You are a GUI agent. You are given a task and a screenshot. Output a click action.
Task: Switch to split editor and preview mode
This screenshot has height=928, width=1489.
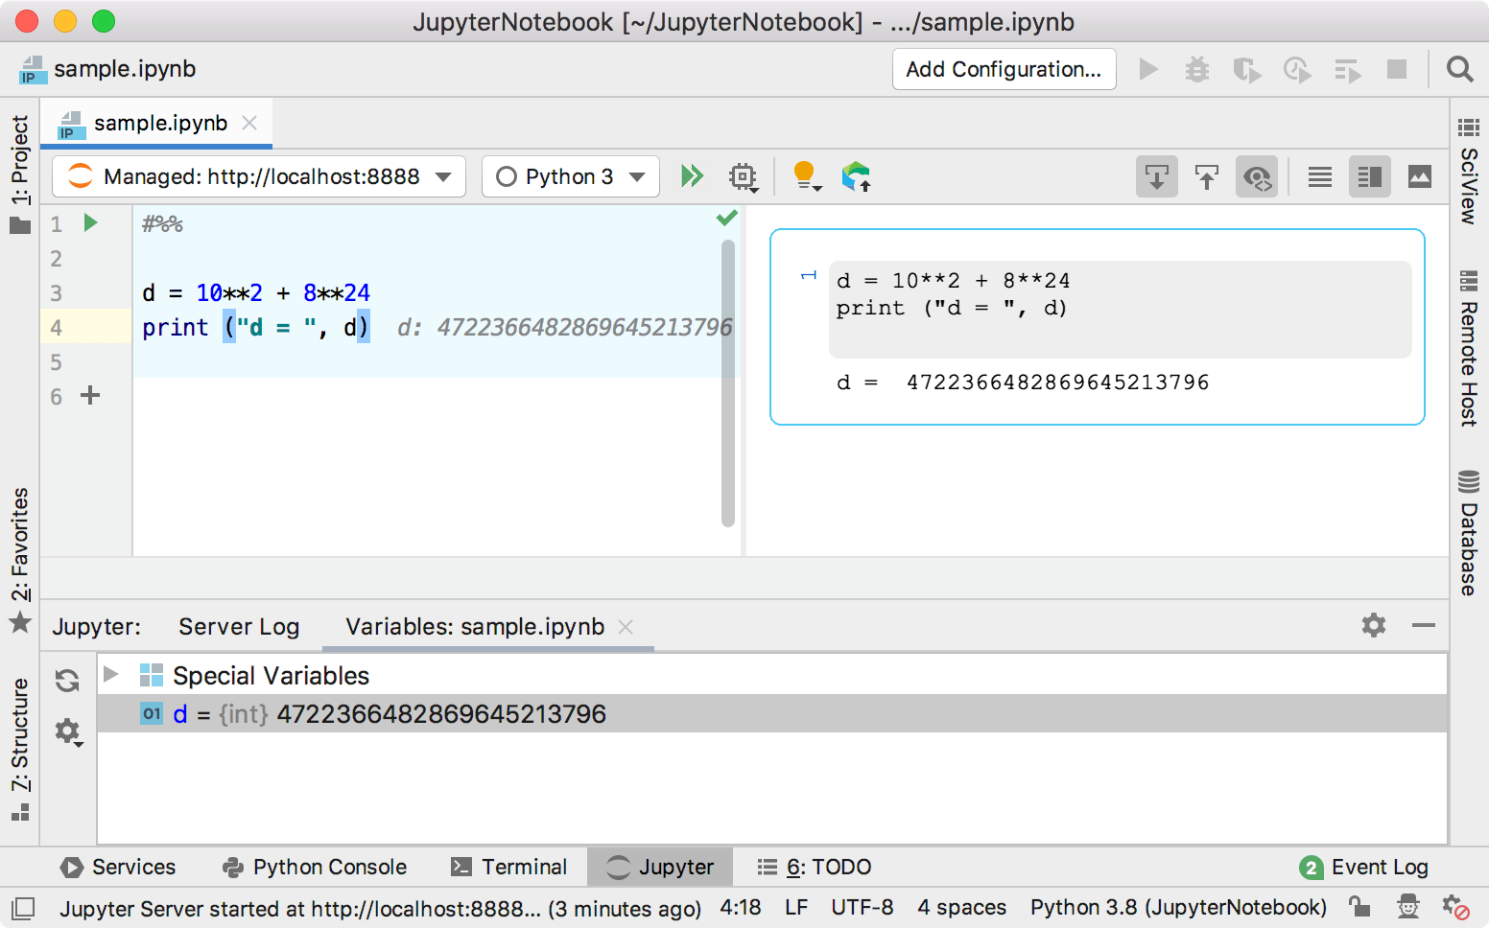(1370, 176)
